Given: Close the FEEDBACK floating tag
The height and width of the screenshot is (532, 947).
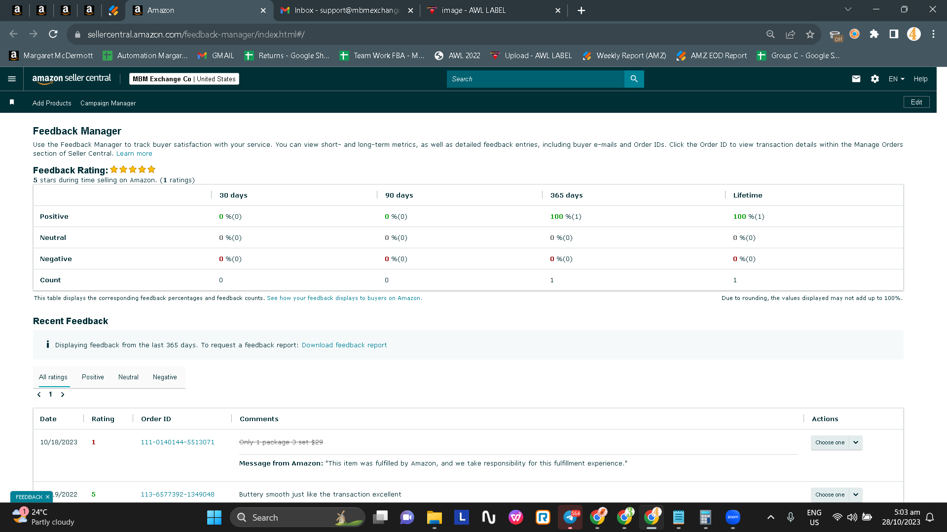Looking at the screenshot, I should point(47,497).
